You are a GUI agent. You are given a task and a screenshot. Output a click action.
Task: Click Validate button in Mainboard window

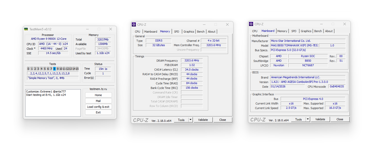click(320, 119)
